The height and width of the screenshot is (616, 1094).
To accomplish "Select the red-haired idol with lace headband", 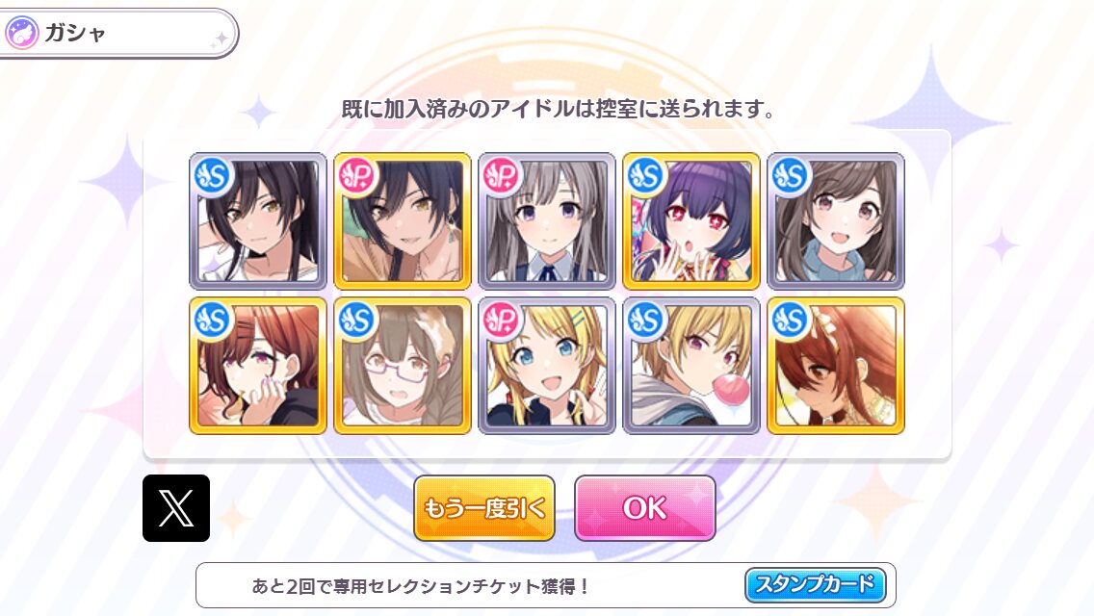I will pyautogui.click(x=836, y=366).
